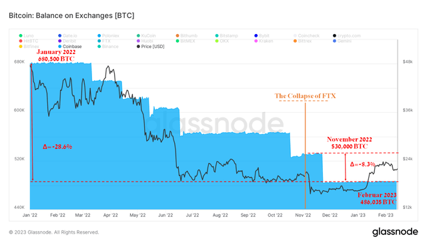Show the Bitstamp series label
This screenshot has width=427, height=243.
pyautogui.click(x=229, y=35)
